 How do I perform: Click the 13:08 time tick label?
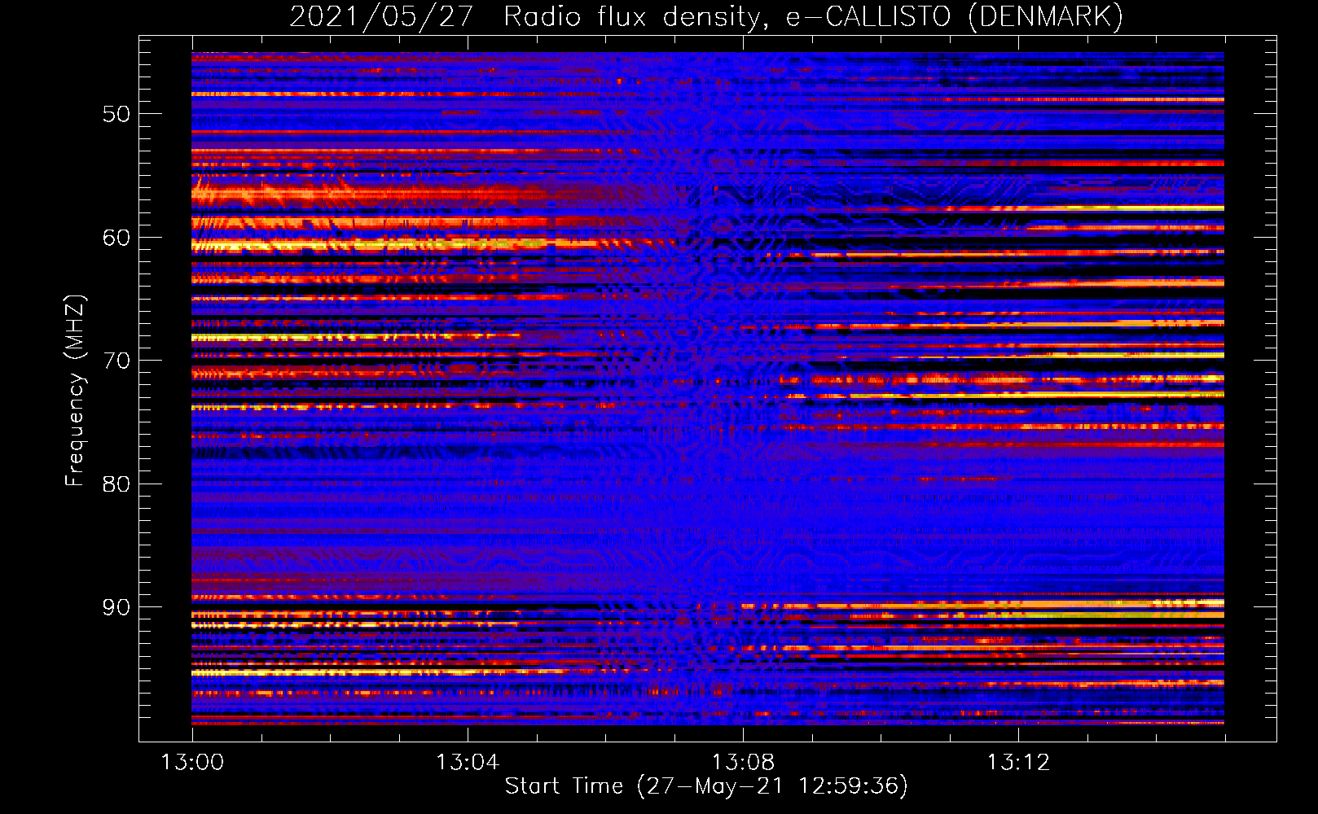(743, 763)
